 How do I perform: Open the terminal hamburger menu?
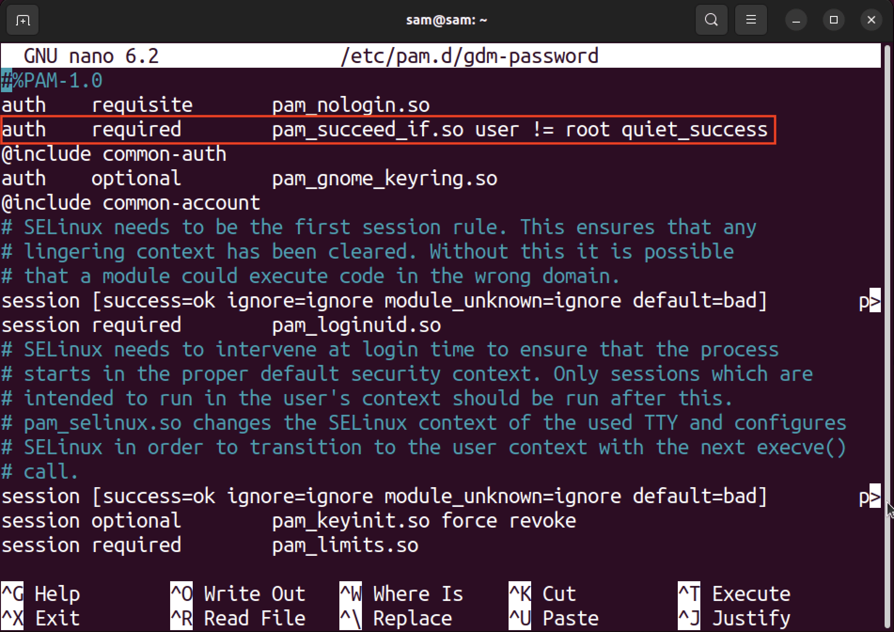(751, 20)
